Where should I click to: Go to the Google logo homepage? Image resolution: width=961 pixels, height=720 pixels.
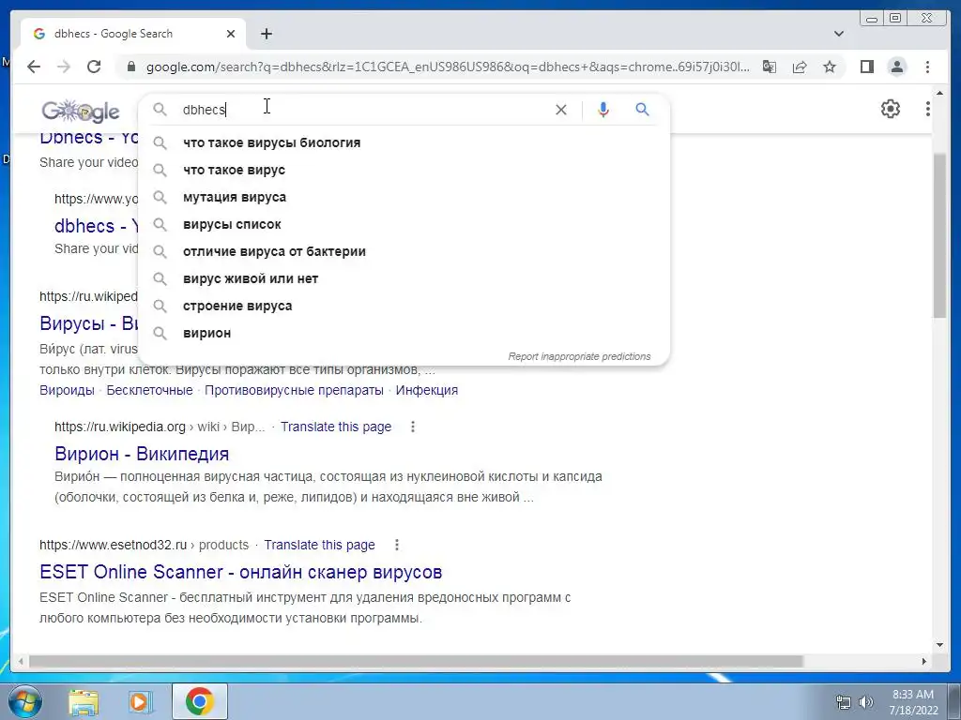[x=81, y=111]
